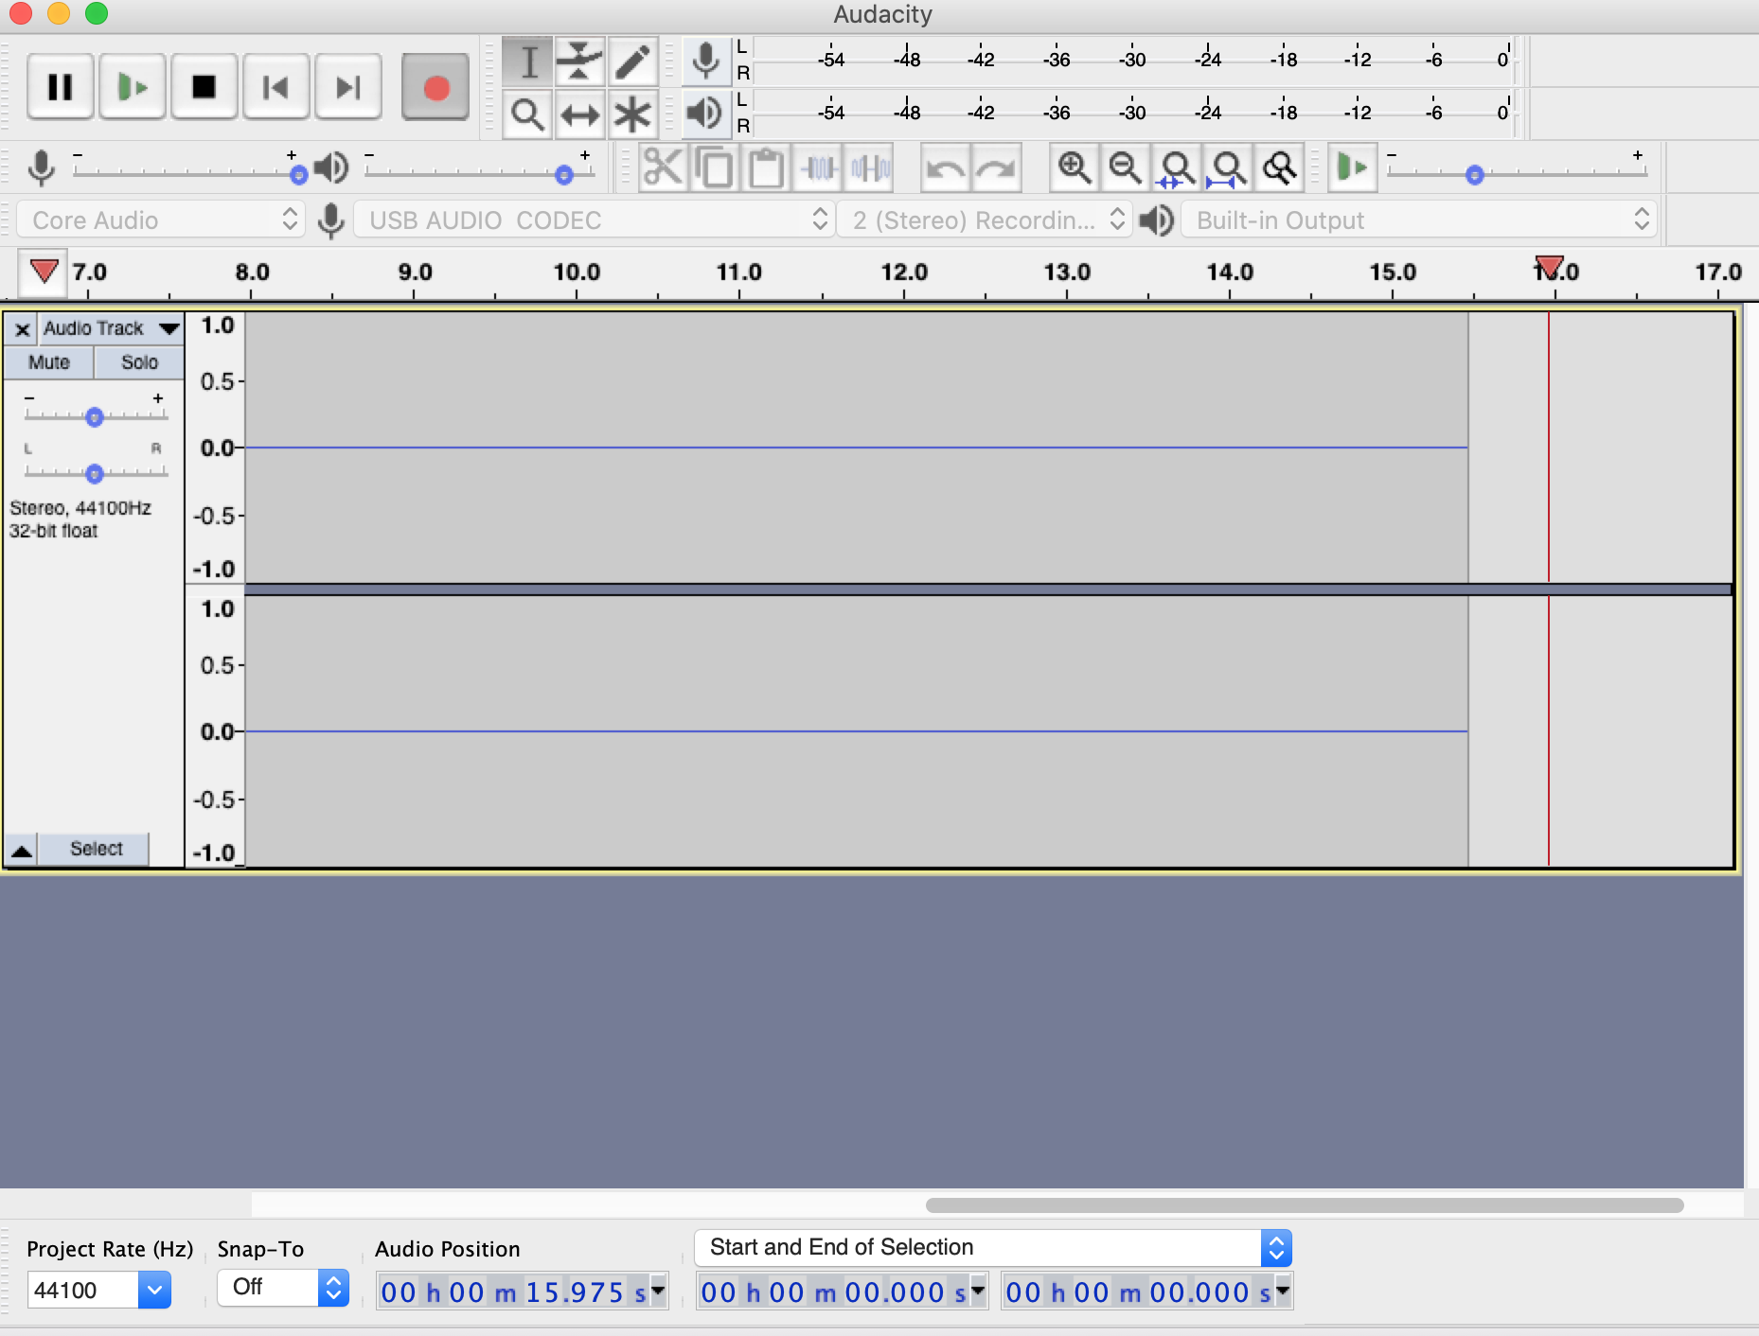The image size is (1759, 1336).
Task: Silence the audio selection
Action: pyautogui.click(x=870, y=168)
